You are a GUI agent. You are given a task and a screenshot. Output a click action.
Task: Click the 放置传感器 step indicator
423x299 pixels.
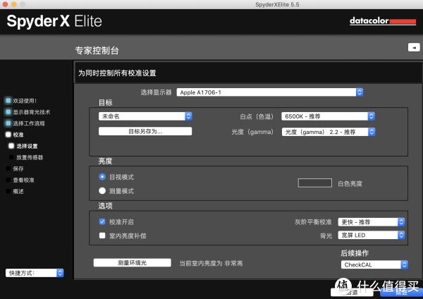pyautogui.click(x=11, y=157)
